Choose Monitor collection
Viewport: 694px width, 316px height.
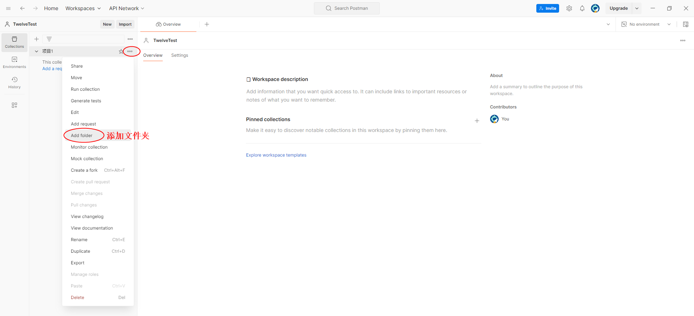tap(98, 147)
